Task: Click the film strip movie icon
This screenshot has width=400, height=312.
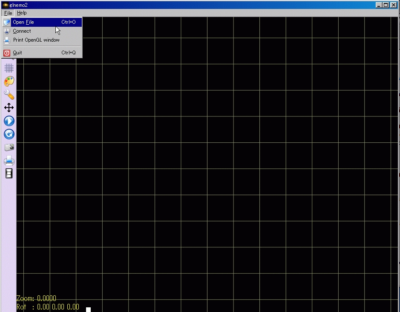Action: click(x=9, y=173)
